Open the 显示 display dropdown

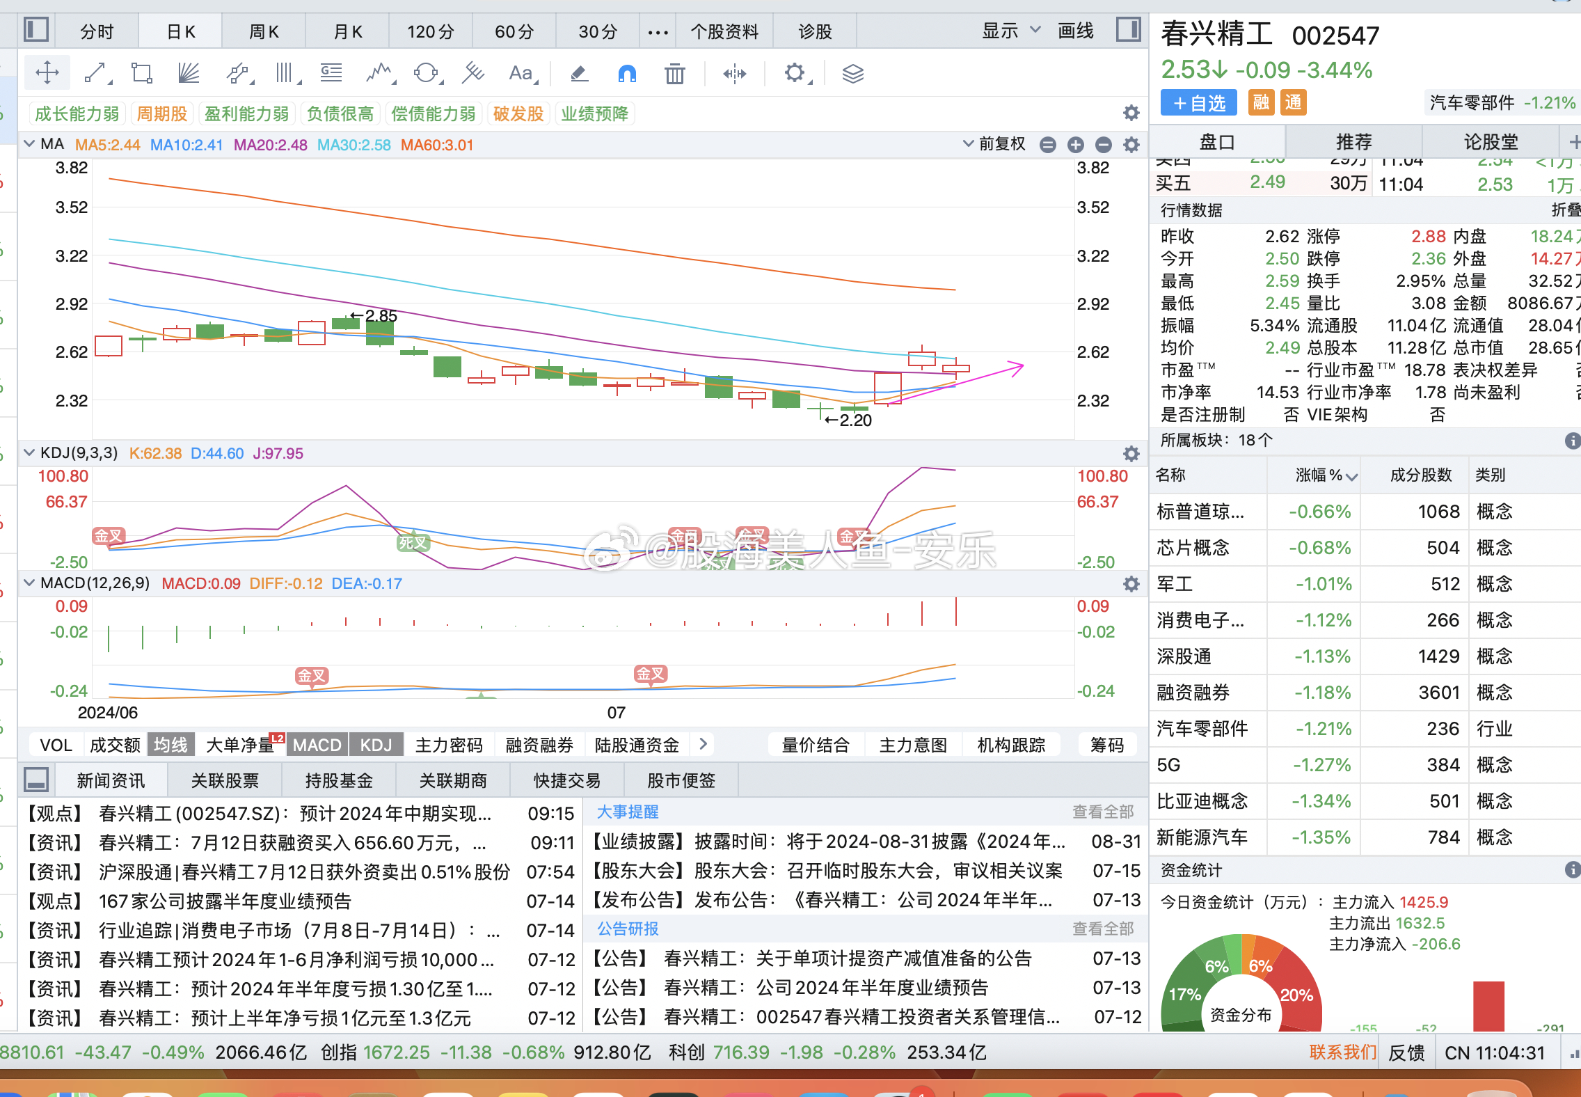point(1011,31)
